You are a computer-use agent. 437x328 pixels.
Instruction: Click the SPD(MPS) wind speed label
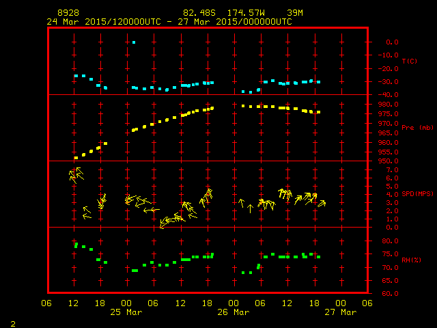[417, 194]
